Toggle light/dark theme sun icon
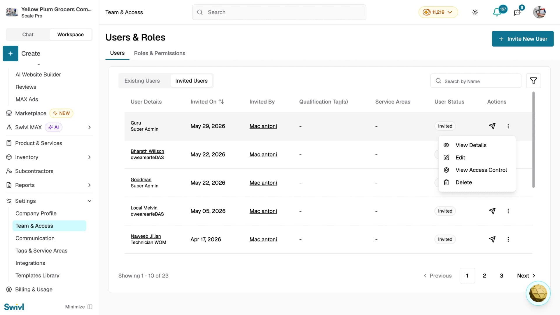The height and width of the screenshot is (315, 560). [x=475, y=12]
